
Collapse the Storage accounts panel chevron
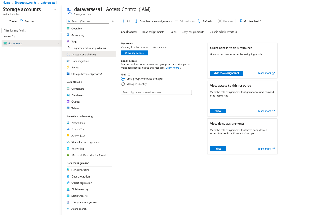55,9
